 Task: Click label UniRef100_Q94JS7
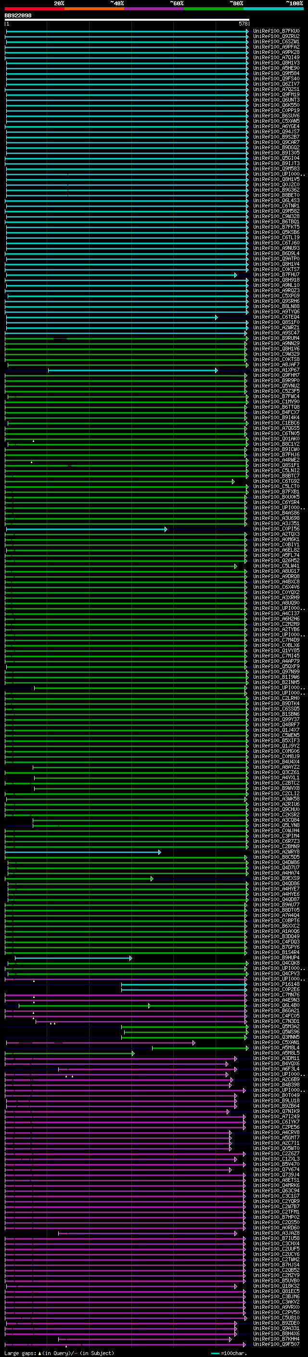[x=276, y=132]
